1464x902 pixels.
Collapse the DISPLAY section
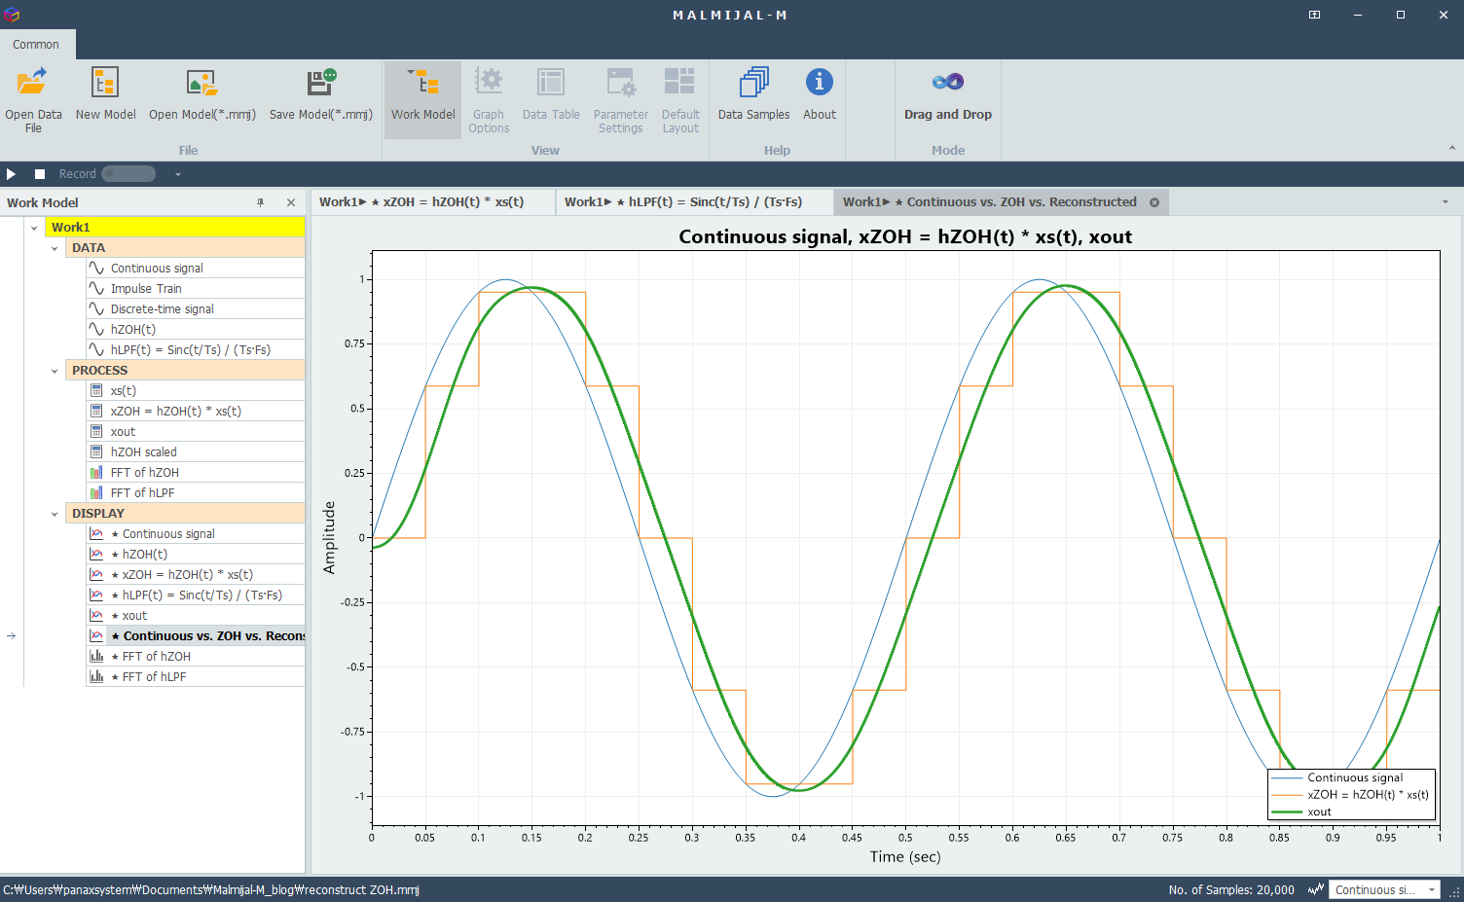click(x=55, y=514)
